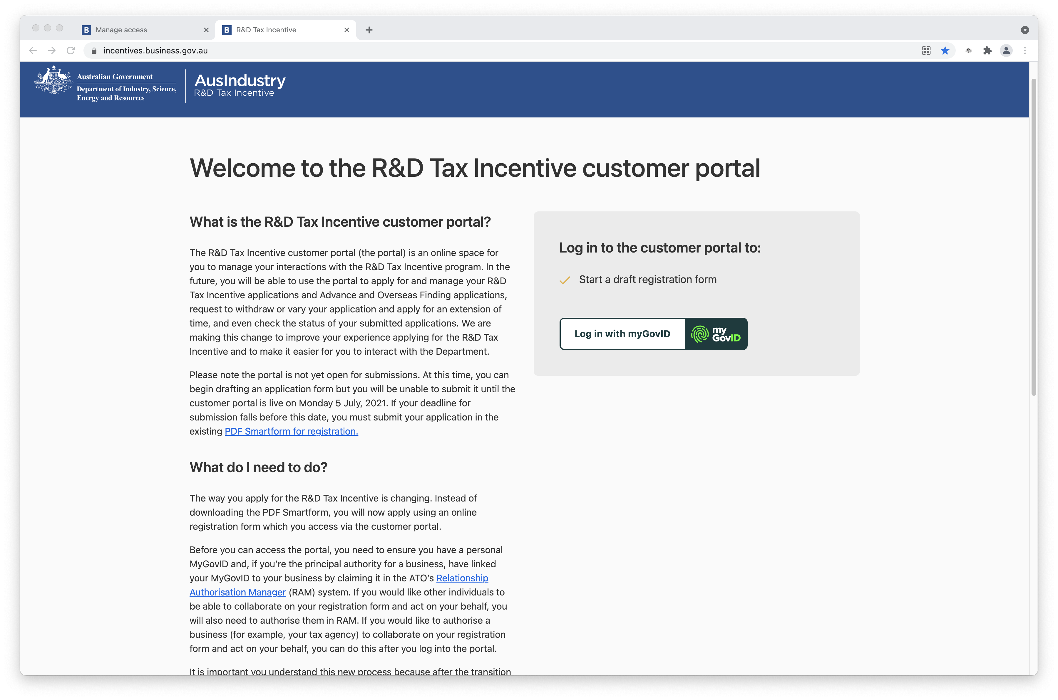This screenshot has width=1058, height=700.
Task: Click the browser forward arrow
Action: pyautogui.click(x=52, y=51)
